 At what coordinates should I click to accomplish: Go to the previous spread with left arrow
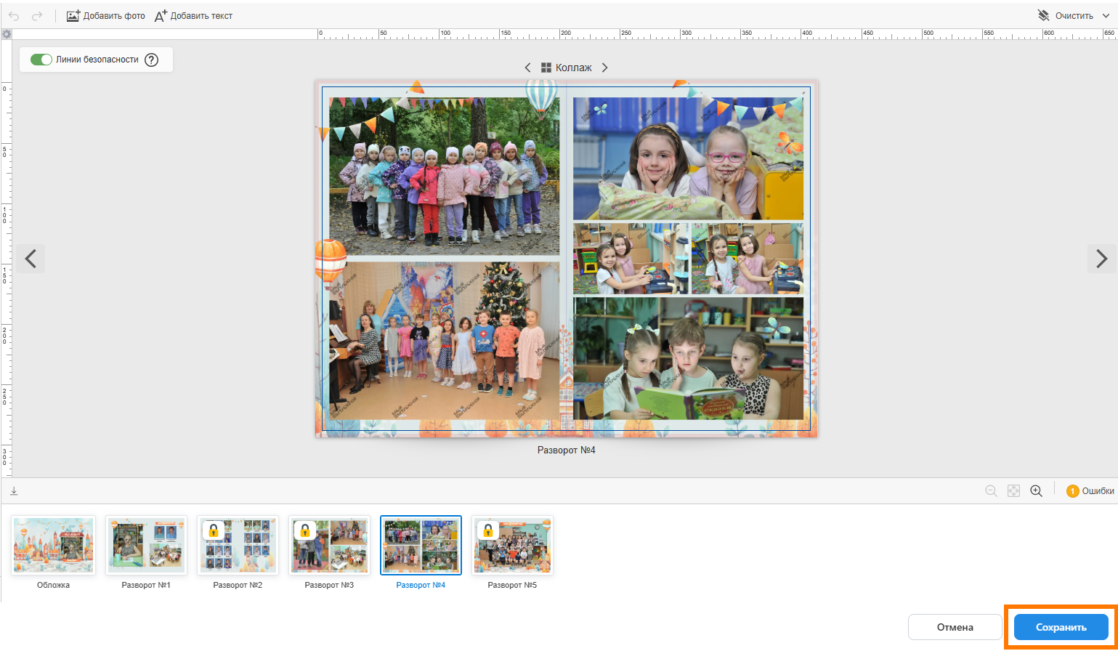tap(31, 258)
